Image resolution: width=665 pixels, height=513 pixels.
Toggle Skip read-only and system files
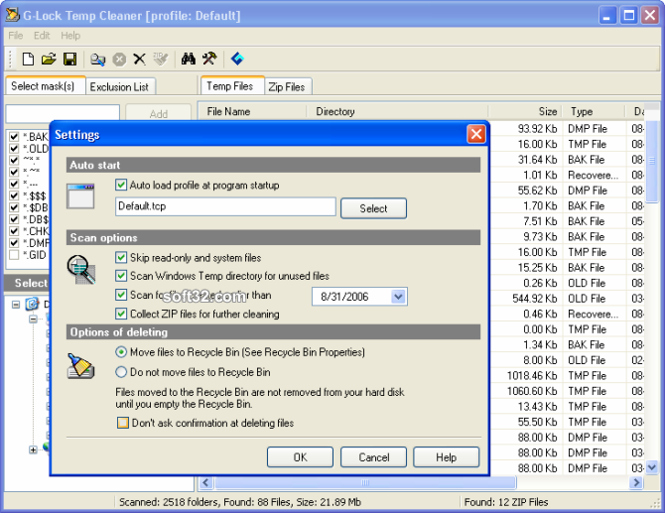[x=121, y=258]
